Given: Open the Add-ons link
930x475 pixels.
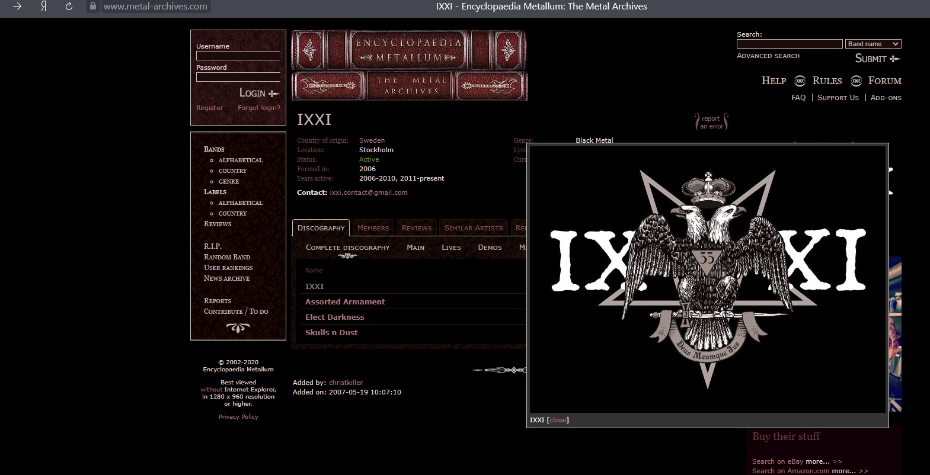Looking at the screenshot, I should point(886,98).
